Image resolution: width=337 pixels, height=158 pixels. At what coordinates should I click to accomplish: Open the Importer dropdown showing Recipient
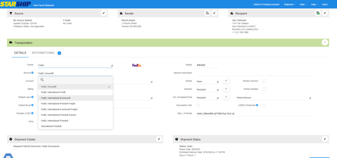click(208, 89)
